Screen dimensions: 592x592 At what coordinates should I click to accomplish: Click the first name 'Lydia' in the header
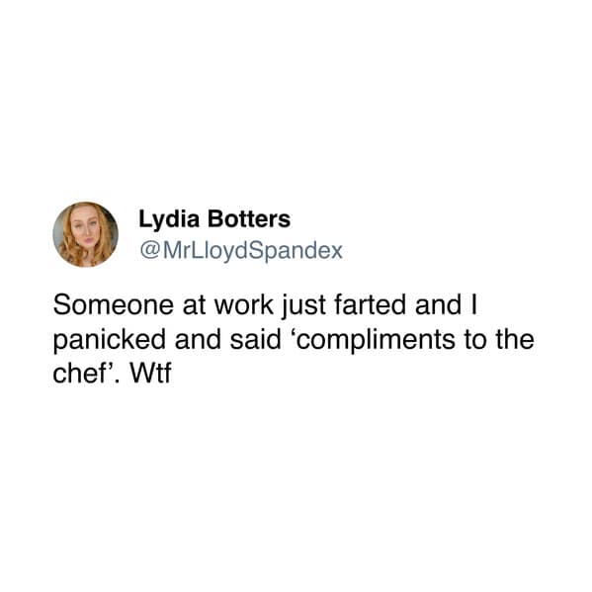(x=169, y=219)
